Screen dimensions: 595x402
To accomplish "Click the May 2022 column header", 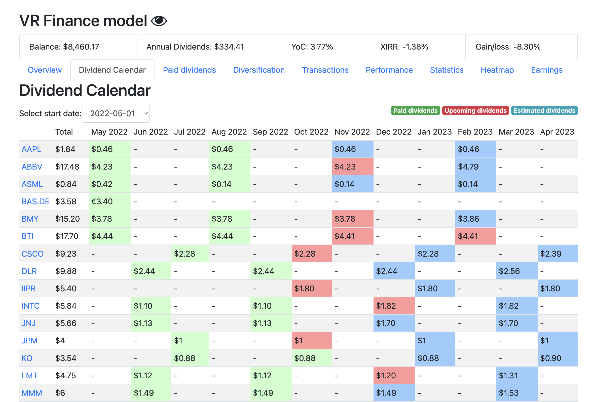I will coord(109,132).
